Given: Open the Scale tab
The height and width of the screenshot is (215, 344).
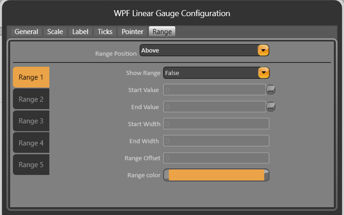Looking at the screenshot, I should (55, 32).
